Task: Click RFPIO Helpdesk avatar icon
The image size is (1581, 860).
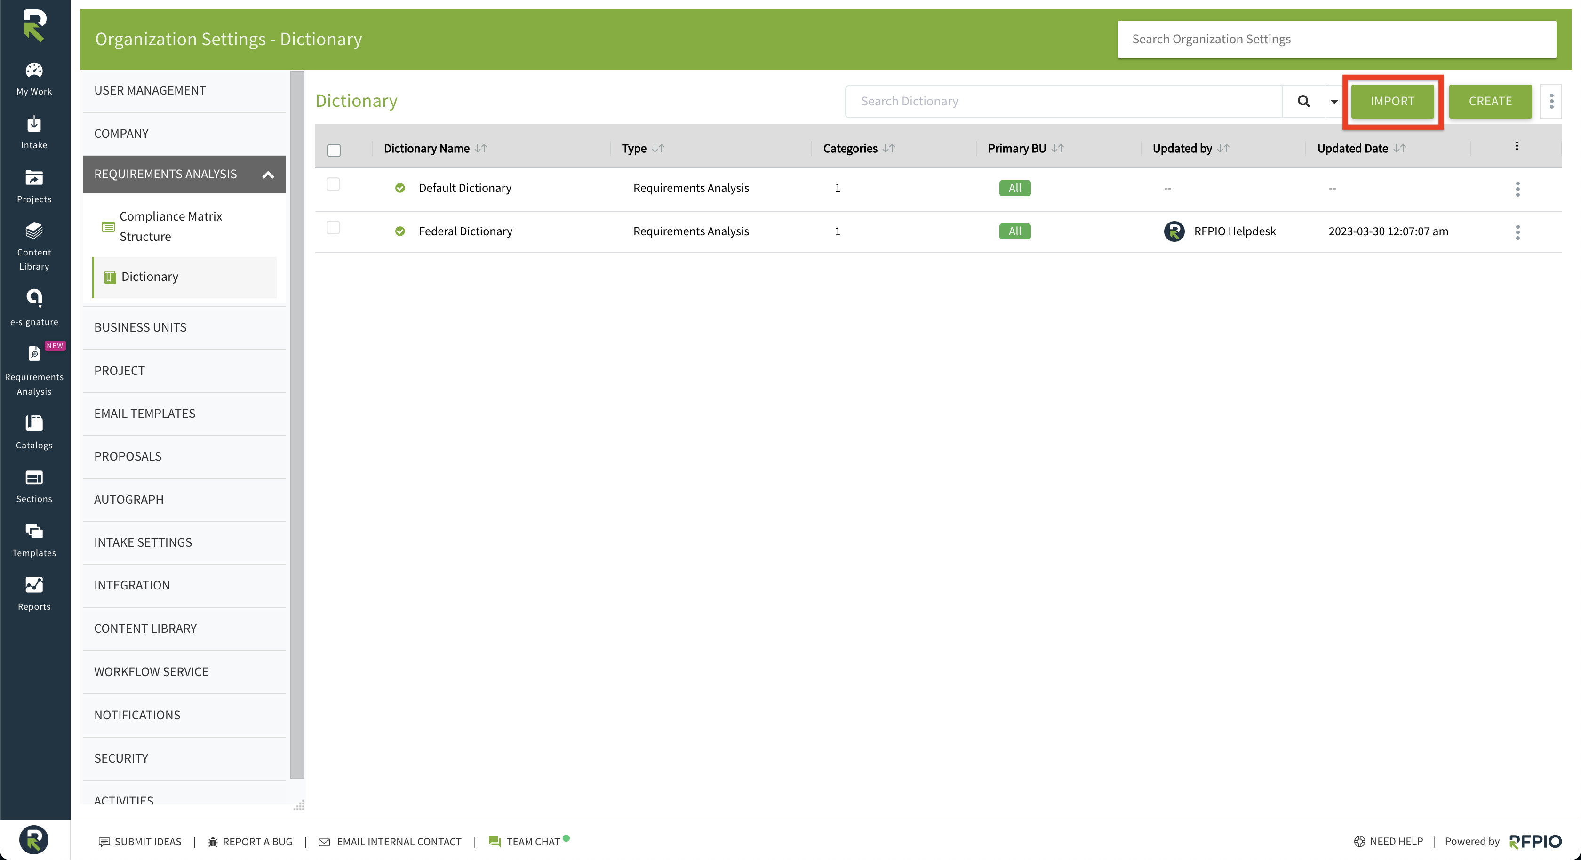Action: click(x=1174, y=231)
